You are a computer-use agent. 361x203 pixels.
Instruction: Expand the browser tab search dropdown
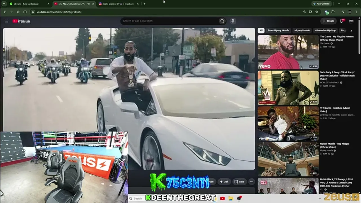point(4,4)
